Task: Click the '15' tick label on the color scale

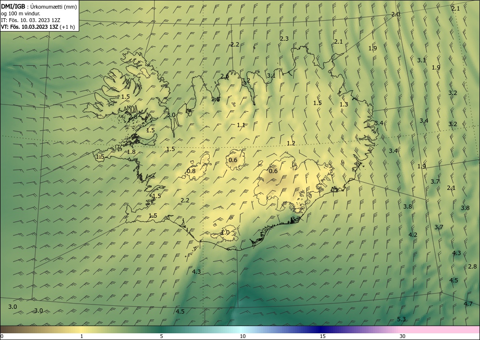Action: point(323,336)
